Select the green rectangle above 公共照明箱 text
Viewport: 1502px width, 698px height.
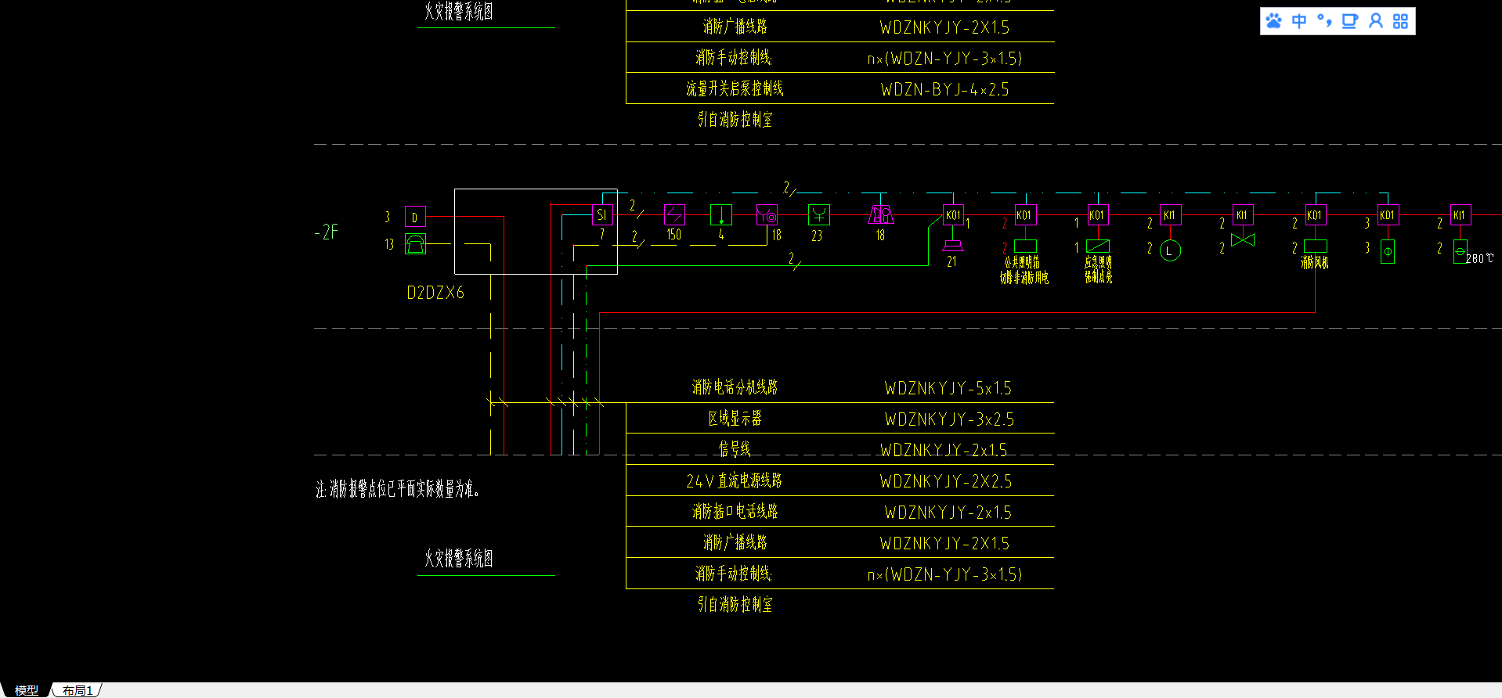1025,246
